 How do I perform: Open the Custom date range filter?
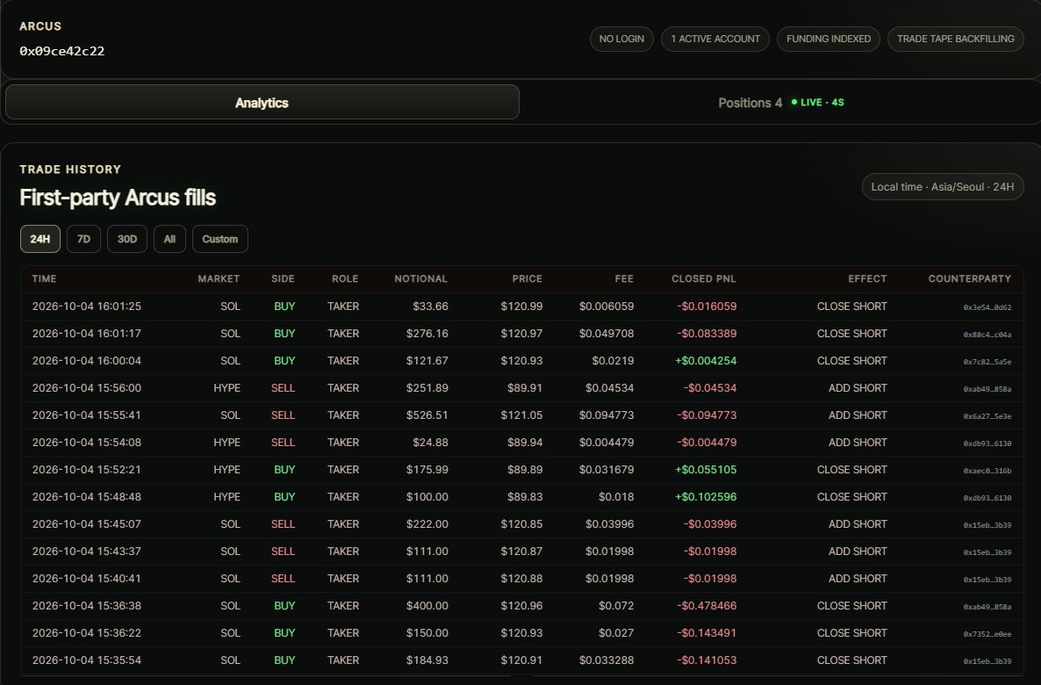click(219, 239)
